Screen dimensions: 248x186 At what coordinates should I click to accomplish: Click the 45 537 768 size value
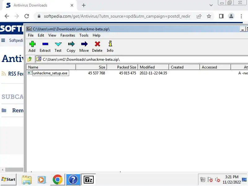[x=96, y=73]
